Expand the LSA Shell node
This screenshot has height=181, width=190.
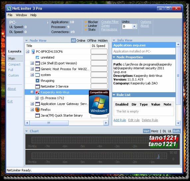[x=32, y=63]
